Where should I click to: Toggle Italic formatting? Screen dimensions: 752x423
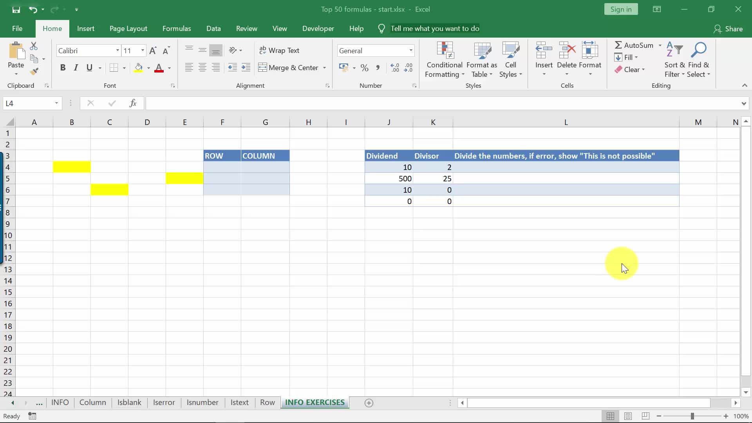pos(76,68)
